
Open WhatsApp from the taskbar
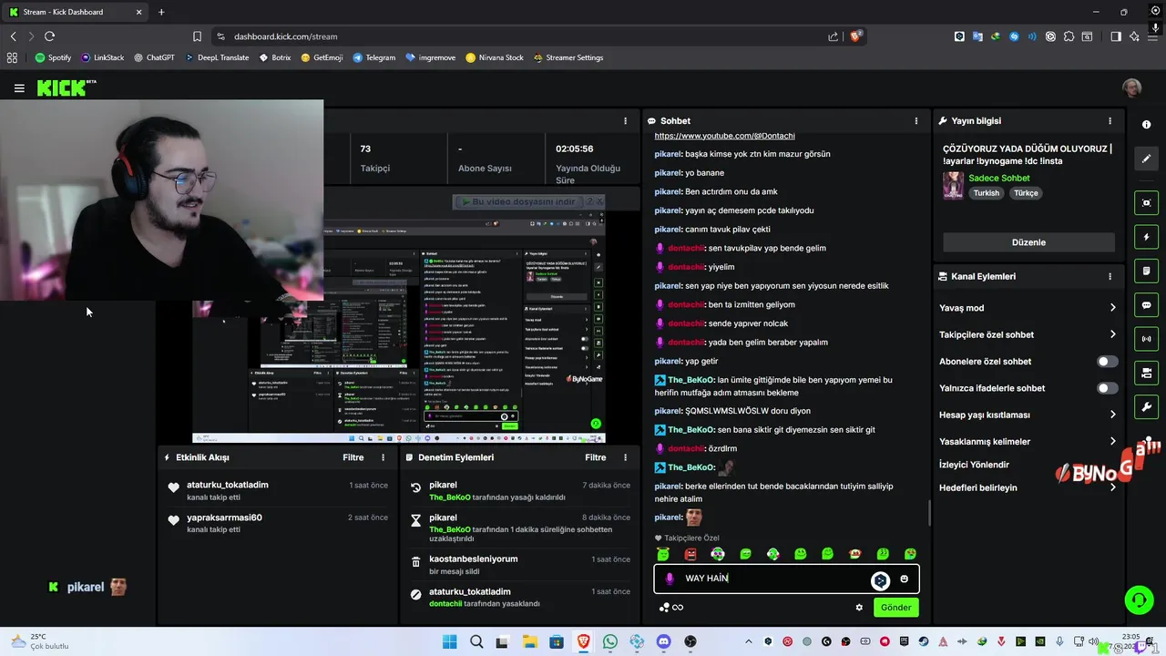click(609, 642)
